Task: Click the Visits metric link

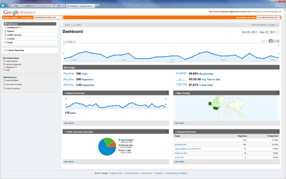Action: [x=84, y=74]
